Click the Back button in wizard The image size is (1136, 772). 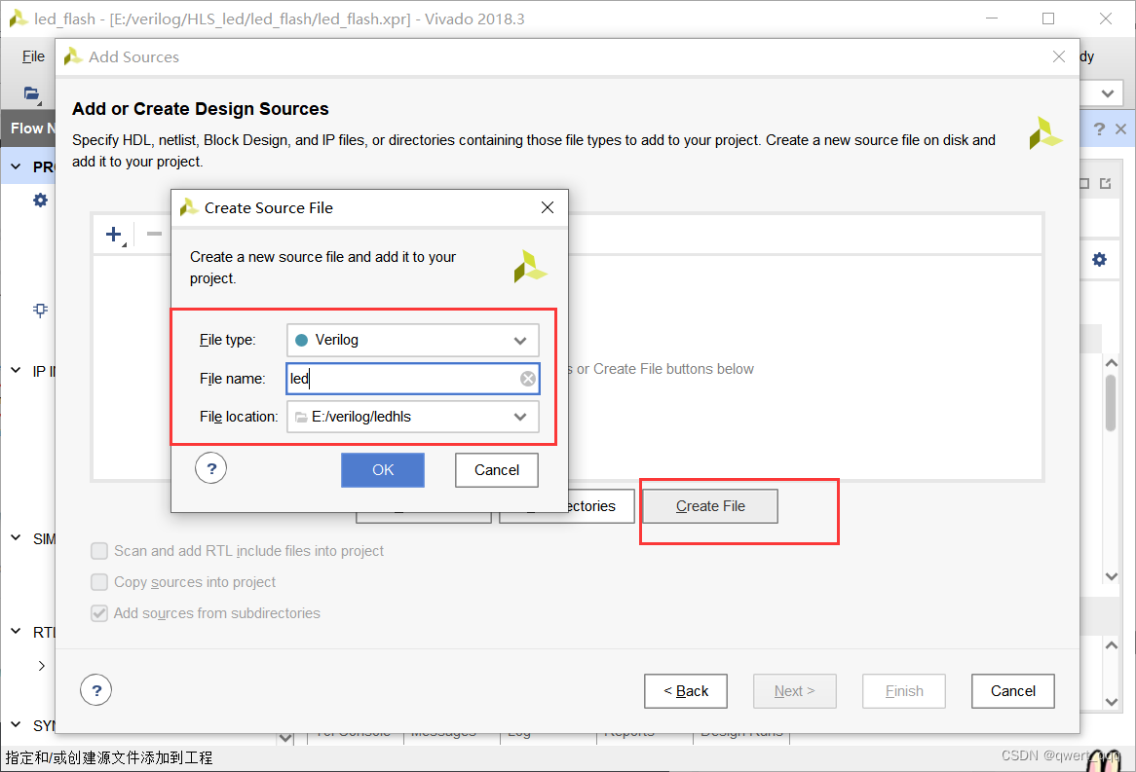tap(686, 691)
